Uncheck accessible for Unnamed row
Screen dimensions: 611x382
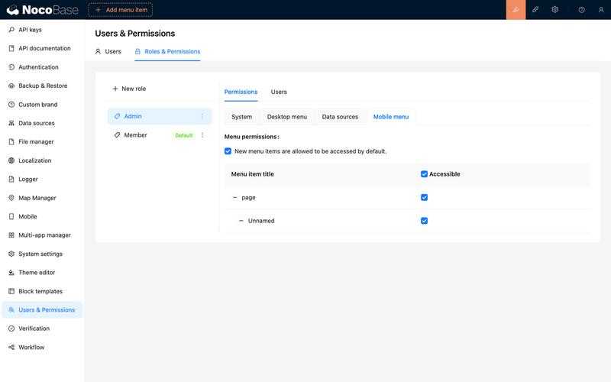coord(425,221)
